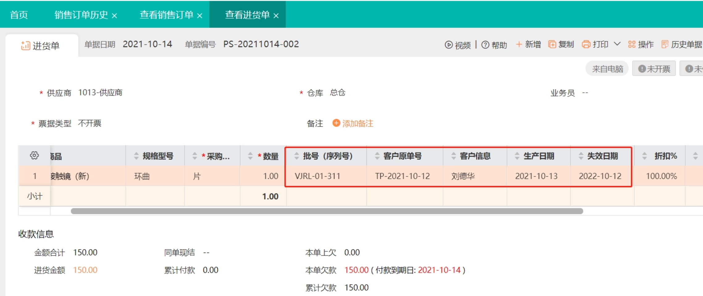
Task: Open the 视频 video tutorial icon
Action: pos(448,45)
